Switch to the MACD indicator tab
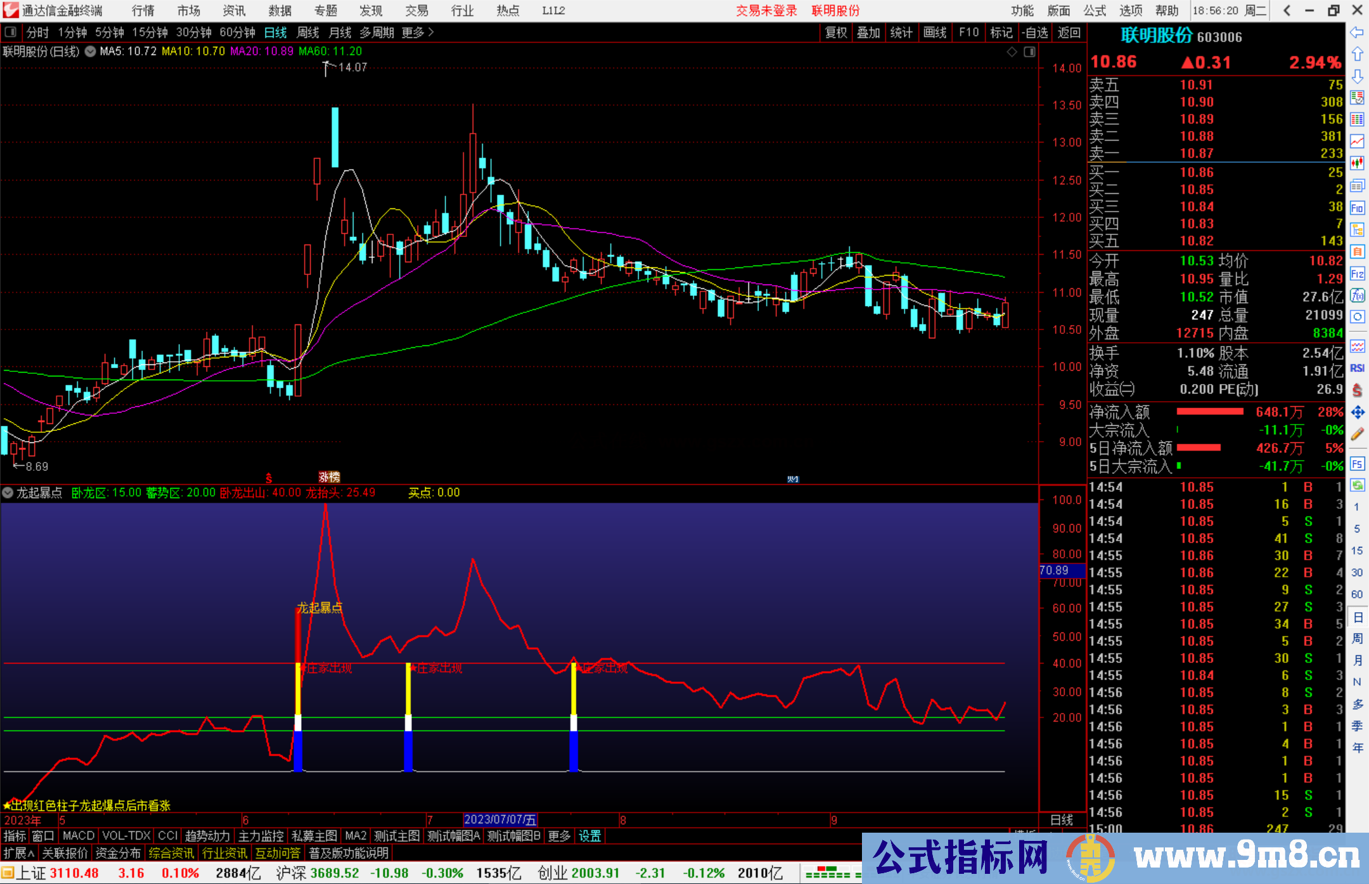The width and height of the screenshot is (1369, 884). coord(78,836)
